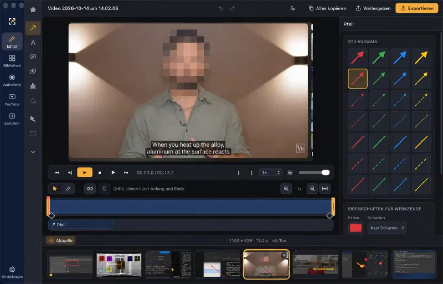The image size is (443, 284).
Task: Pick the bold yellow arrow style
Action: pyautogui.click(x=421, y=58)
